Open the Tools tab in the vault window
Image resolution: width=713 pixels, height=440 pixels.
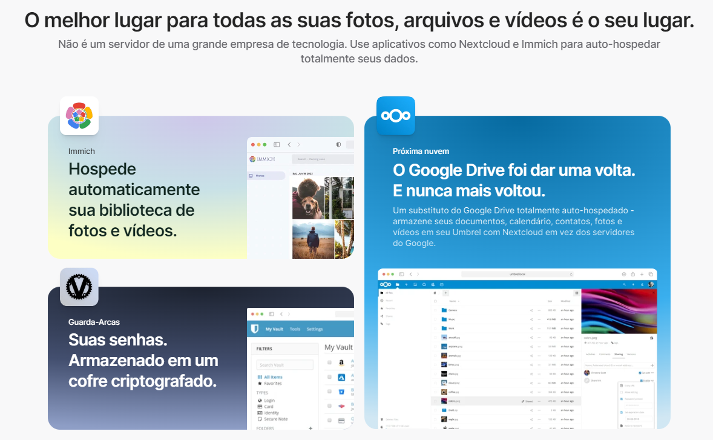pyautogui.click(x=295, y=329)
